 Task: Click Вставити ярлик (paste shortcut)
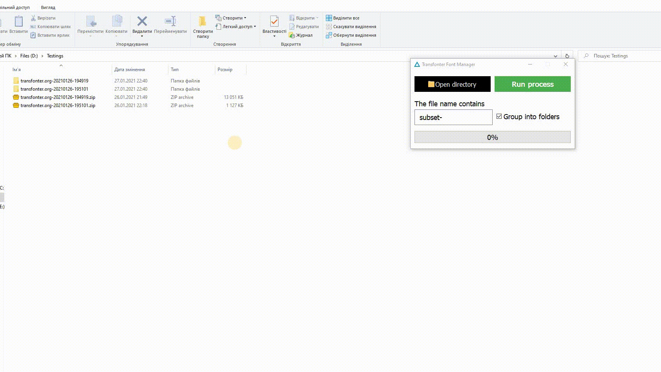(50, 35)
